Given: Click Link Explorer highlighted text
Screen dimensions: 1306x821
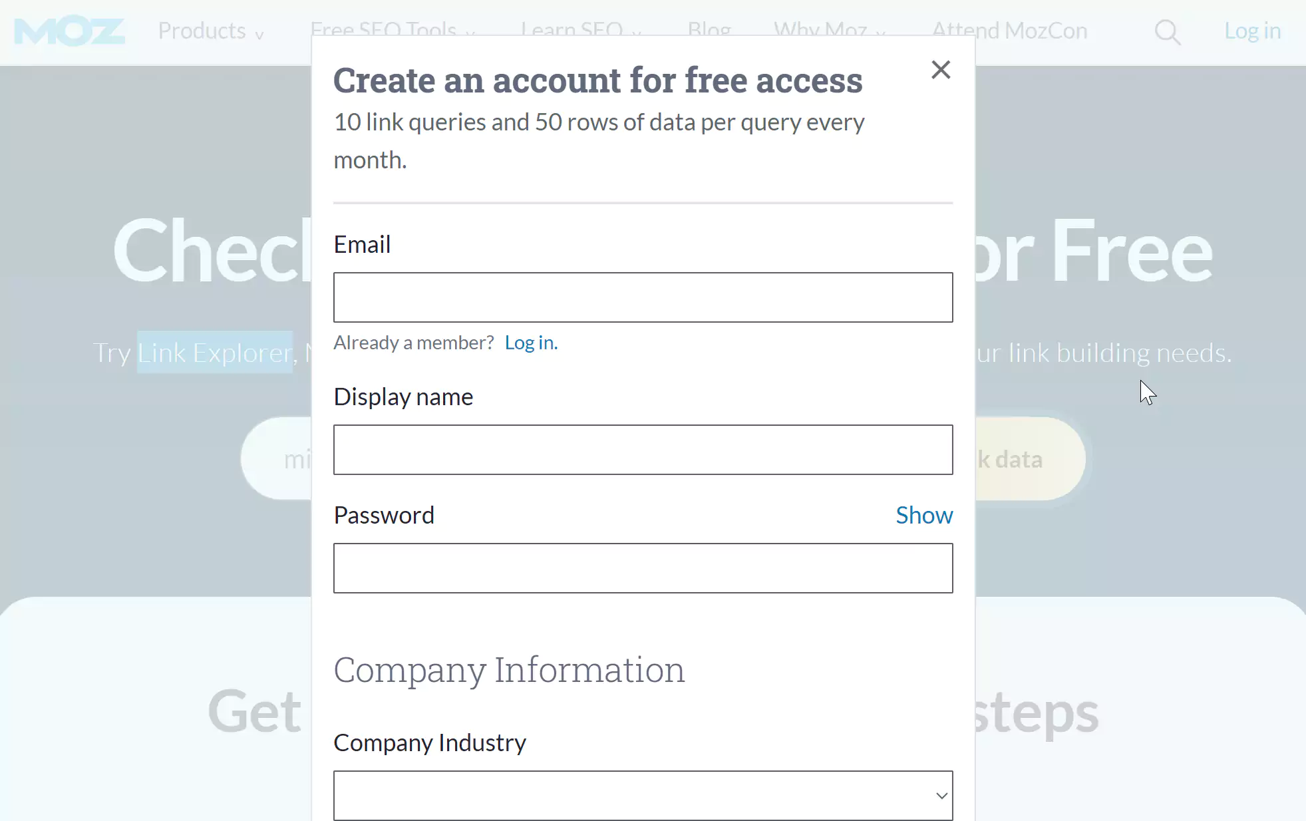Looking at the screenshot, I should click(x=215, y=353).
